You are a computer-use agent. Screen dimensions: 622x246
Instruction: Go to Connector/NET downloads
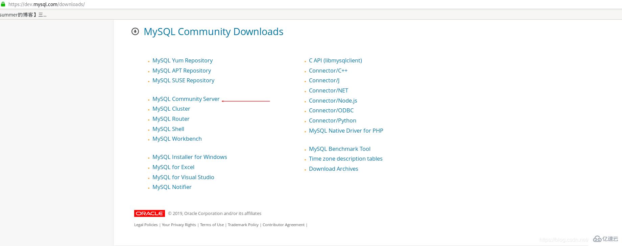tap(328, 90)
